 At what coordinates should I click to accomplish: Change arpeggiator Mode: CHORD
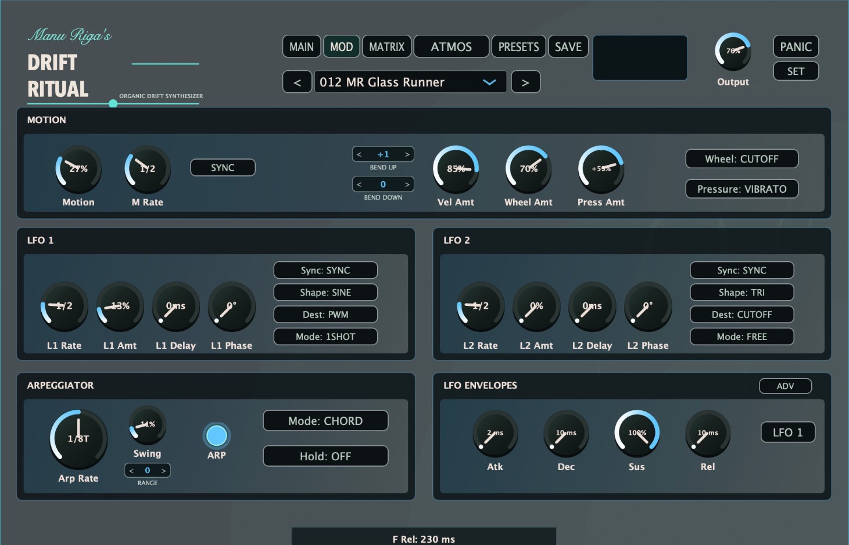click(x=325, y=421)
